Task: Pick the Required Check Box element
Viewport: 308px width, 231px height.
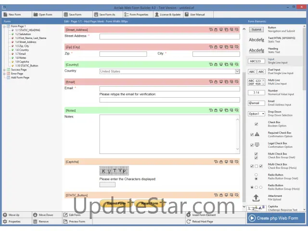Action: click(x=274, y=135)
